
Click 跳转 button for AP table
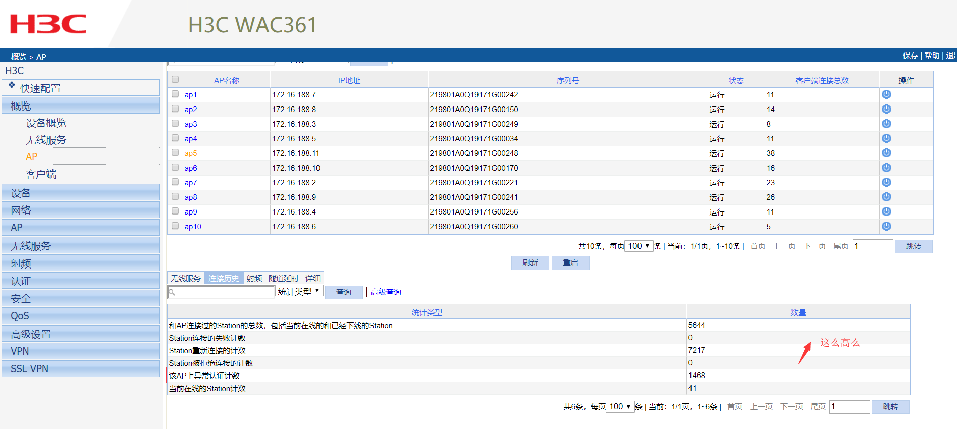(914, 246)
